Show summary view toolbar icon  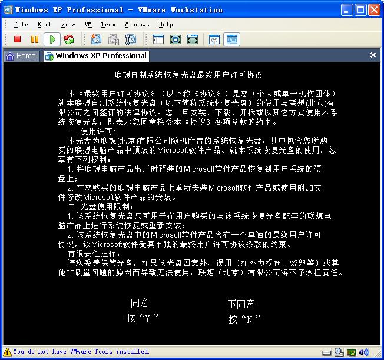pos(214,39)
